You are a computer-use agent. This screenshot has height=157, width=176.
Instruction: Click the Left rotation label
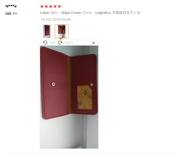52,43
